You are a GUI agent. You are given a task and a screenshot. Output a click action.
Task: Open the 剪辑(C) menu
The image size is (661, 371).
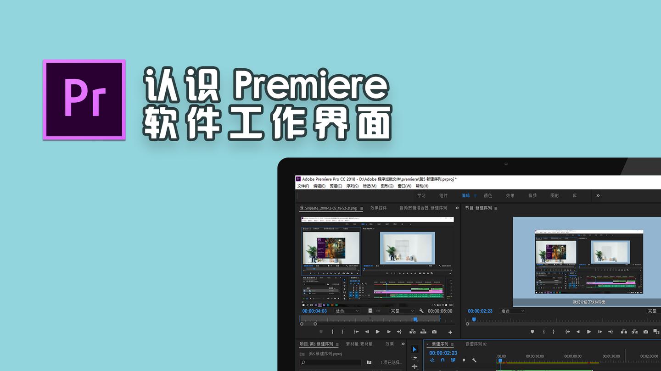(x=336, y=186)
